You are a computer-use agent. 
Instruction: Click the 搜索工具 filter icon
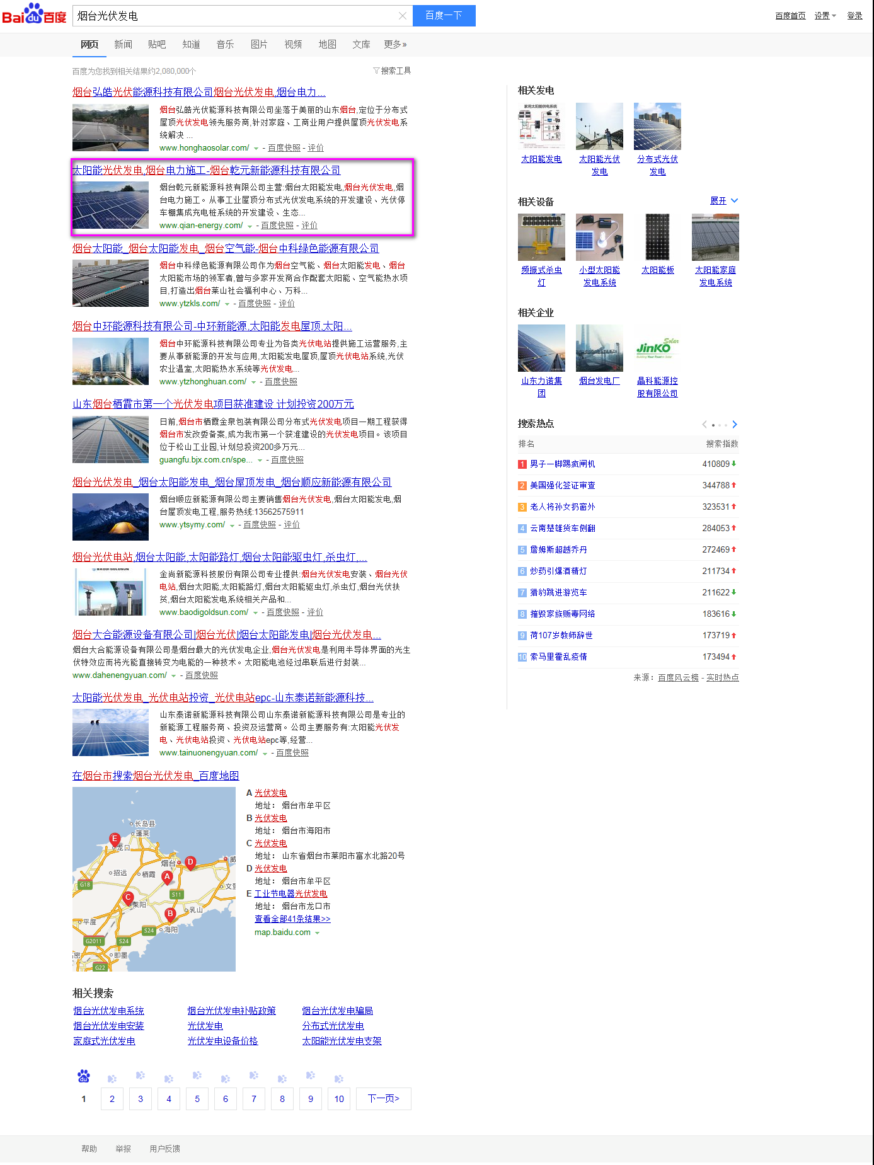376,71
